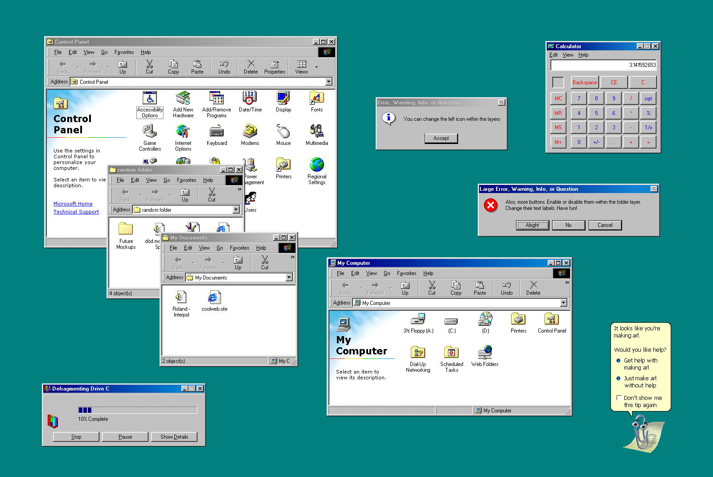The width and height of the screenshot is (713, 477).
Task: Follow the Technical Support link
Action: pos(76,212)
